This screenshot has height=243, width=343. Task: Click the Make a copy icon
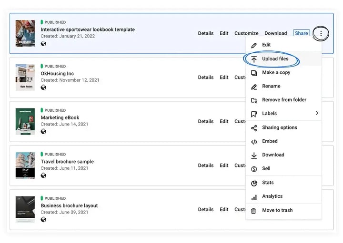pyautogui.click(x=254, y=73)
